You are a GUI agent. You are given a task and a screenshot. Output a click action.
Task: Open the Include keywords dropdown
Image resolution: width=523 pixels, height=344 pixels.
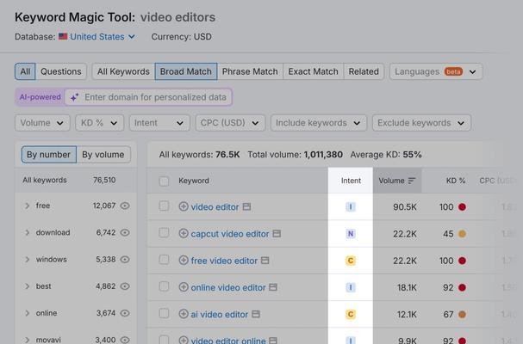click(x=319, y=123)
